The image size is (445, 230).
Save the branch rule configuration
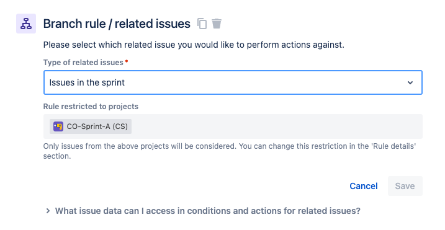pos(405,186)
